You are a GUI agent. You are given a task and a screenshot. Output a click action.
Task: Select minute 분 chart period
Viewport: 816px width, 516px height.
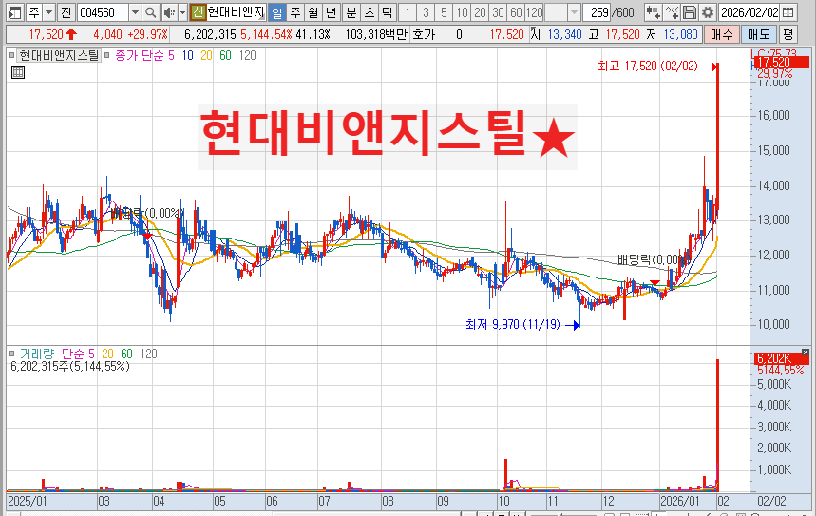(351, 12)
